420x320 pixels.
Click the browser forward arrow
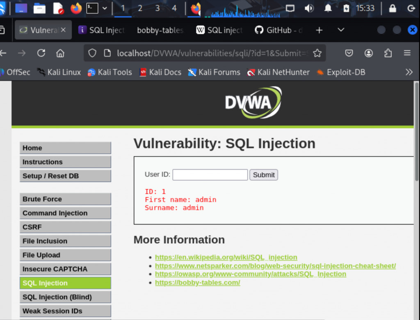point(22,53)
